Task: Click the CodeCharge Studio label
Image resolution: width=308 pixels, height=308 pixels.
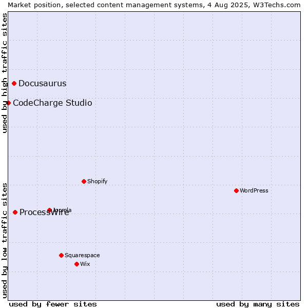Action: (x=52, y=103)
